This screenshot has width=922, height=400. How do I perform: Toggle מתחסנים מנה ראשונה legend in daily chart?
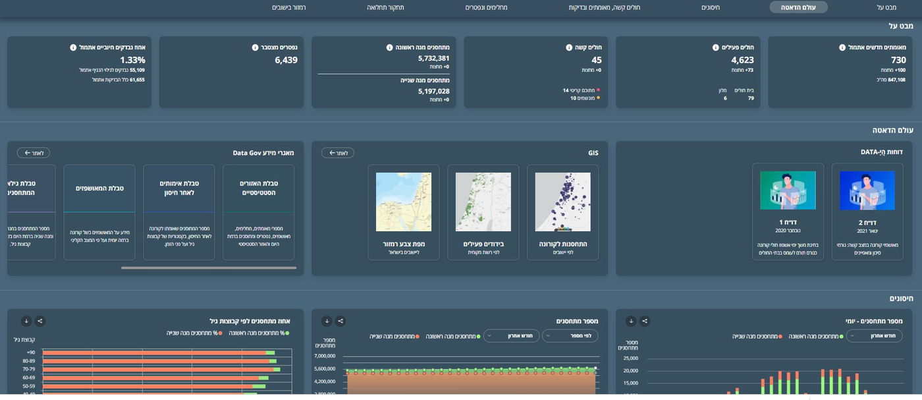(815, 336)
